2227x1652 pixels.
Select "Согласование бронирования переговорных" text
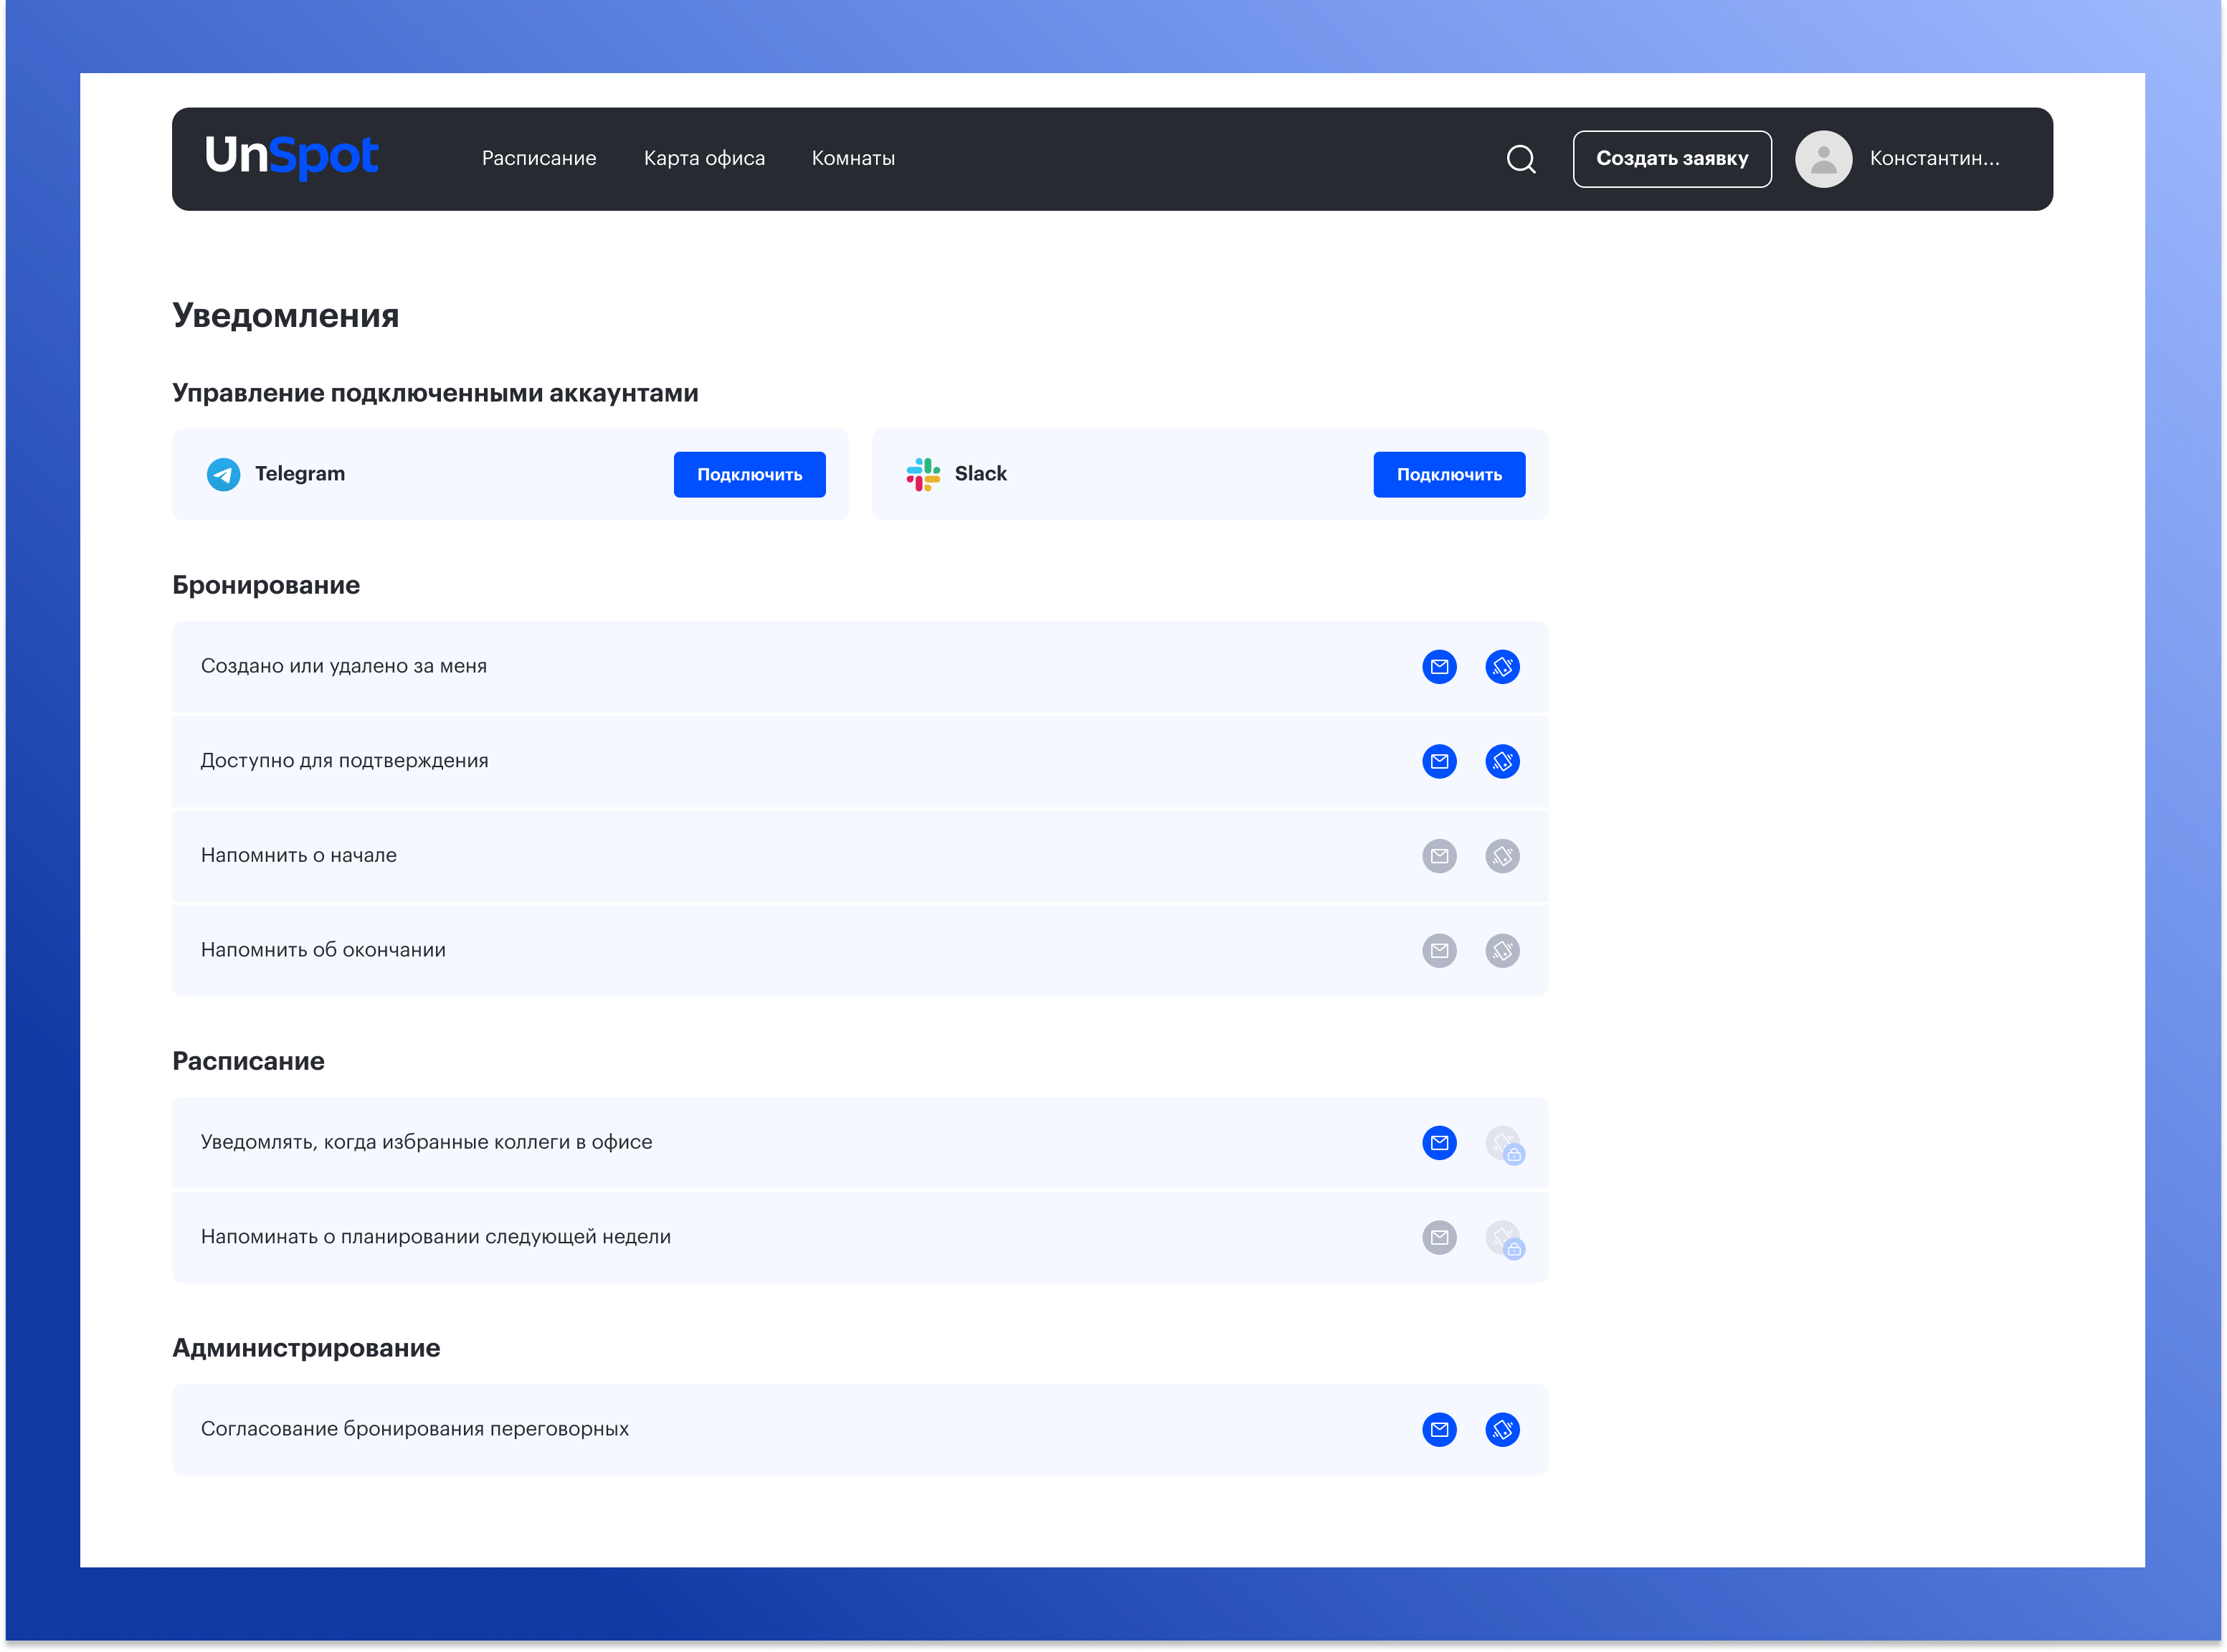(415, 1430)
